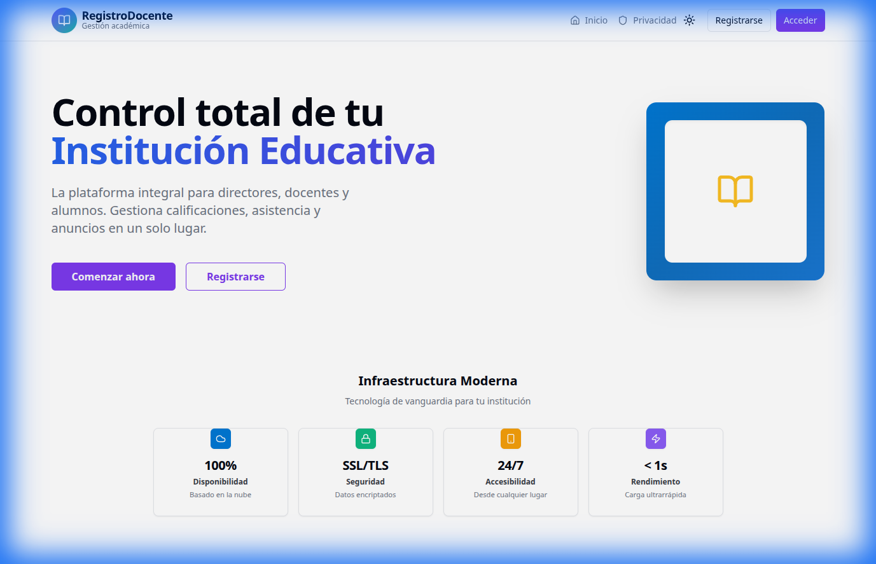The width and height of the screenshot is (876, 564).
Task: Click the 100% Disponibilidad card
Action: coord(220,472)
